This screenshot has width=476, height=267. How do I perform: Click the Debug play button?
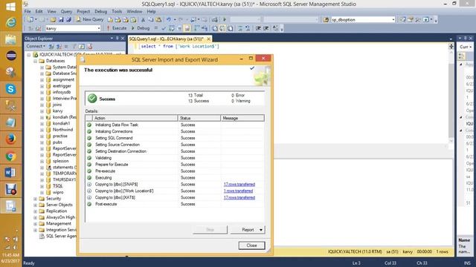pos(141,28)
